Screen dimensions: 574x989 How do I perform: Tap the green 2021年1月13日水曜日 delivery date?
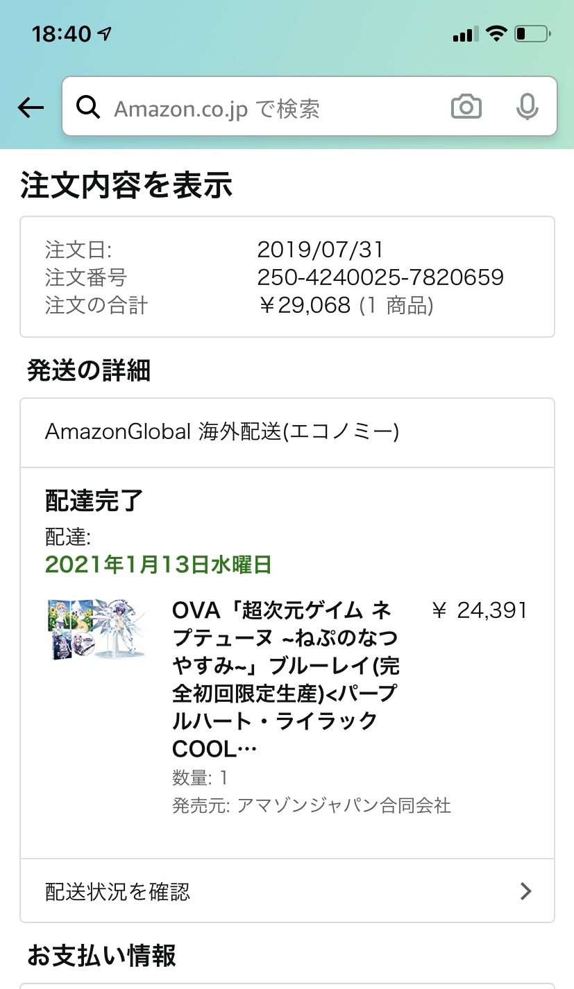tap(158, 565)
